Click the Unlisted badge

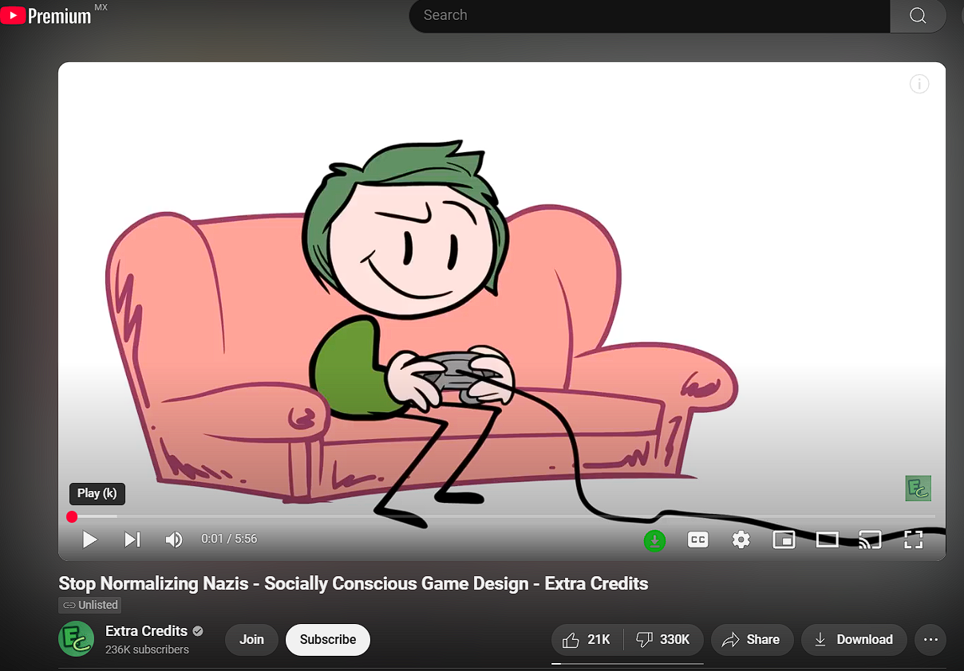coord(91,605)
